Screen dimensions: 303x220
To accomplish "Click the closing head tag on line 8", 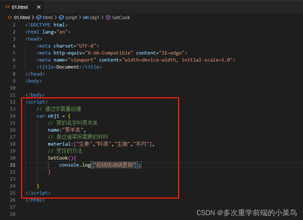I will 35,74.
